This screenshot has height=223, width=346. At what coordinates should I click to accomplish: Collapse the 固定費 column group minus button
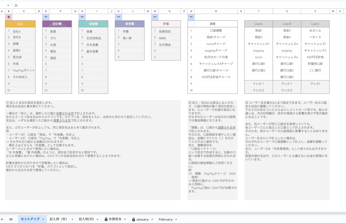(x=46, y=17)
